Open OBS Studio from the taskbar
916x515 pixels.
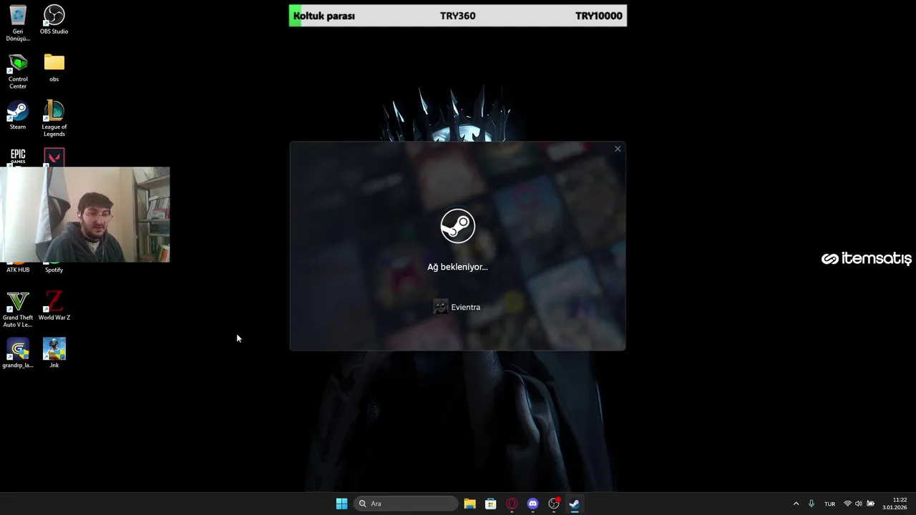(554, 504)
